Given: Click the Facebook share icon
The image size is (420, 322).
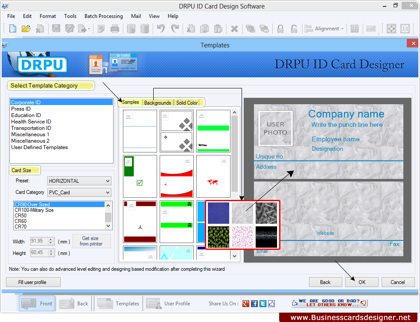Looking at the screenshot, I should pos(254,304).
